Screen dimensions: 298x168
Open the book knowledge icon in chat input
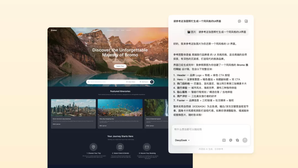[224, 140]
